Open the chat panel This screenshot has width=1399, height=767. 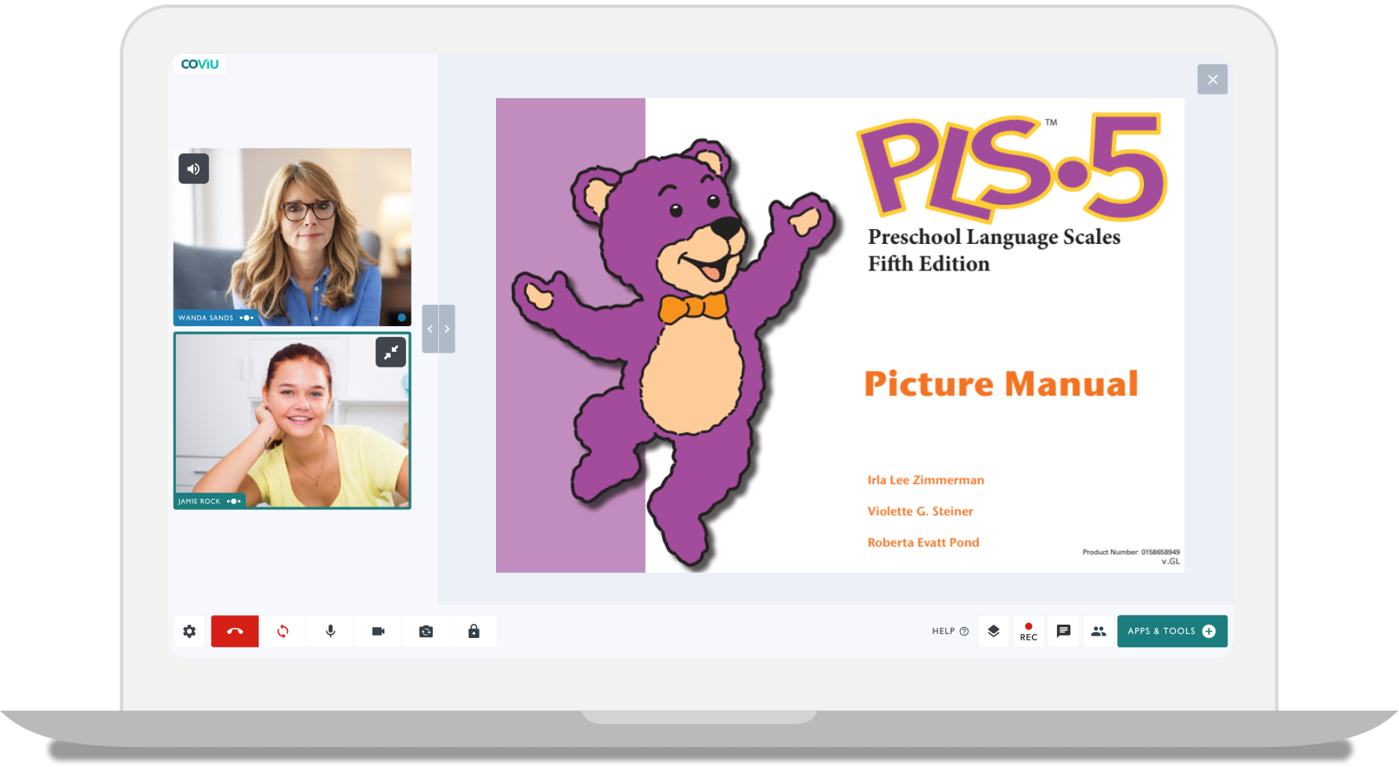click(x=1063, y=631)
